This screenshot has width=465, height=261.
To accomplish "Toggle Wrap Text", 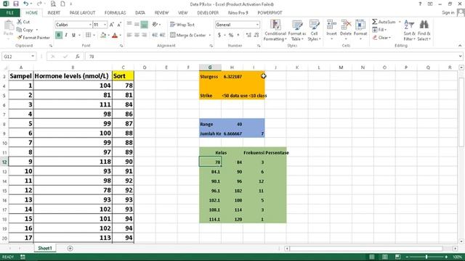I will tap(182, 25).
